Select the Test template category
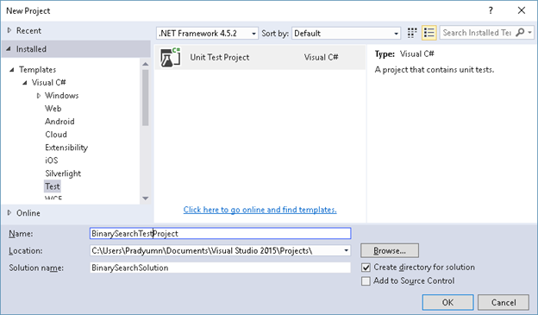This screenshot has height=315, width=538. [53, 186]
